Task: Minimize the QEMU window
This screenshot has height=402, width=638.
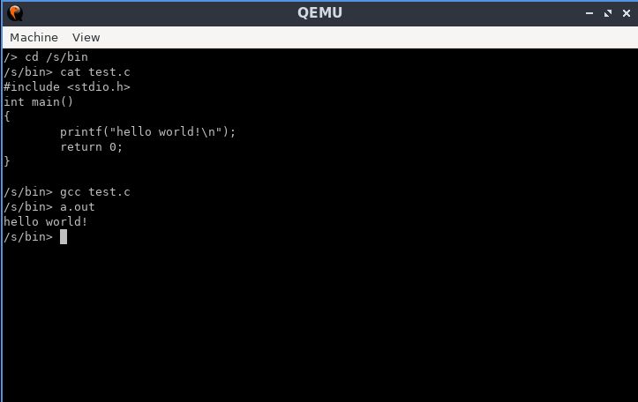Action: (x=589, y=13)
